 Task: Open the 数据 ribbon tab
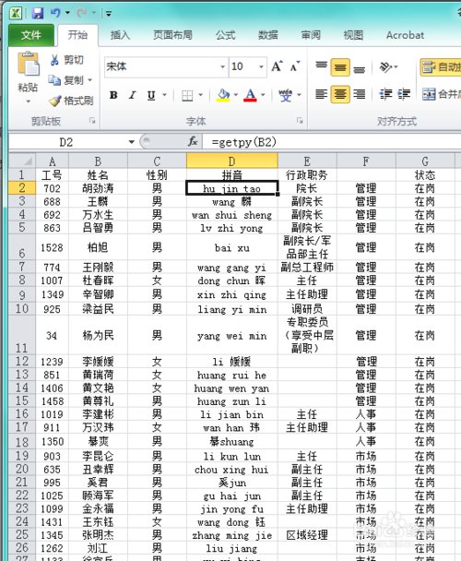(x=268, y=35)
